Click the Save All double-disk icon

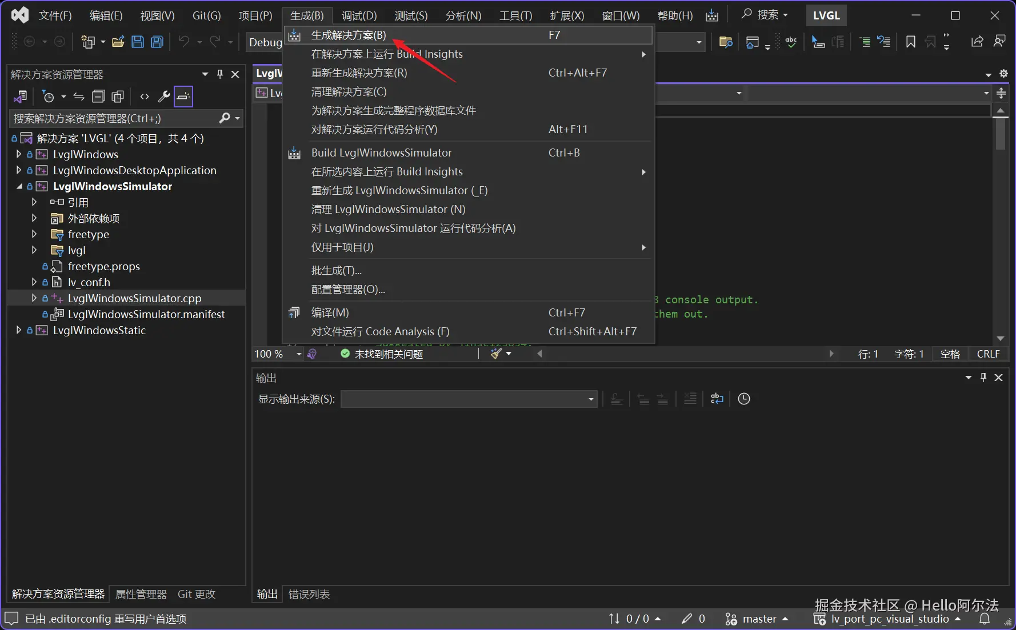click(157, 42)
